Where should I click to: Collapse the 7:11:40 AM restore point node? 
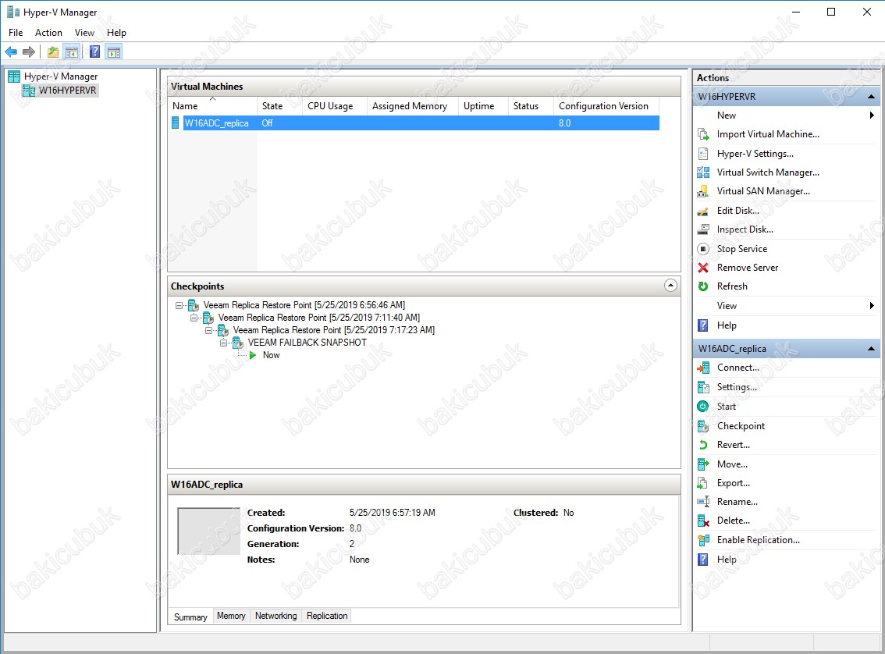click(x=194, y=318)
